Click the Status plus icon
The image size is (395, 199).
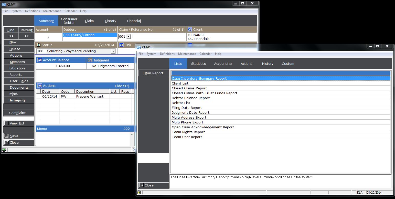tap(39, 45)
